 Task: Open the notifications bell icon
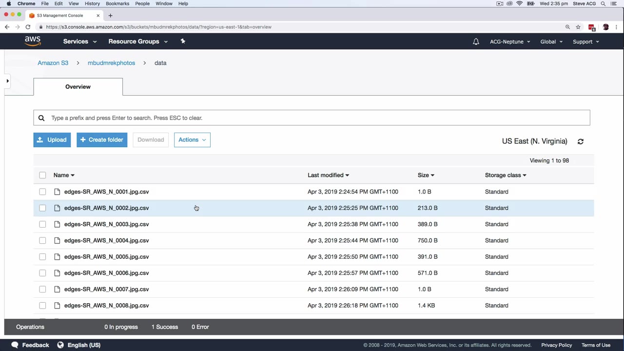point(476,41)
